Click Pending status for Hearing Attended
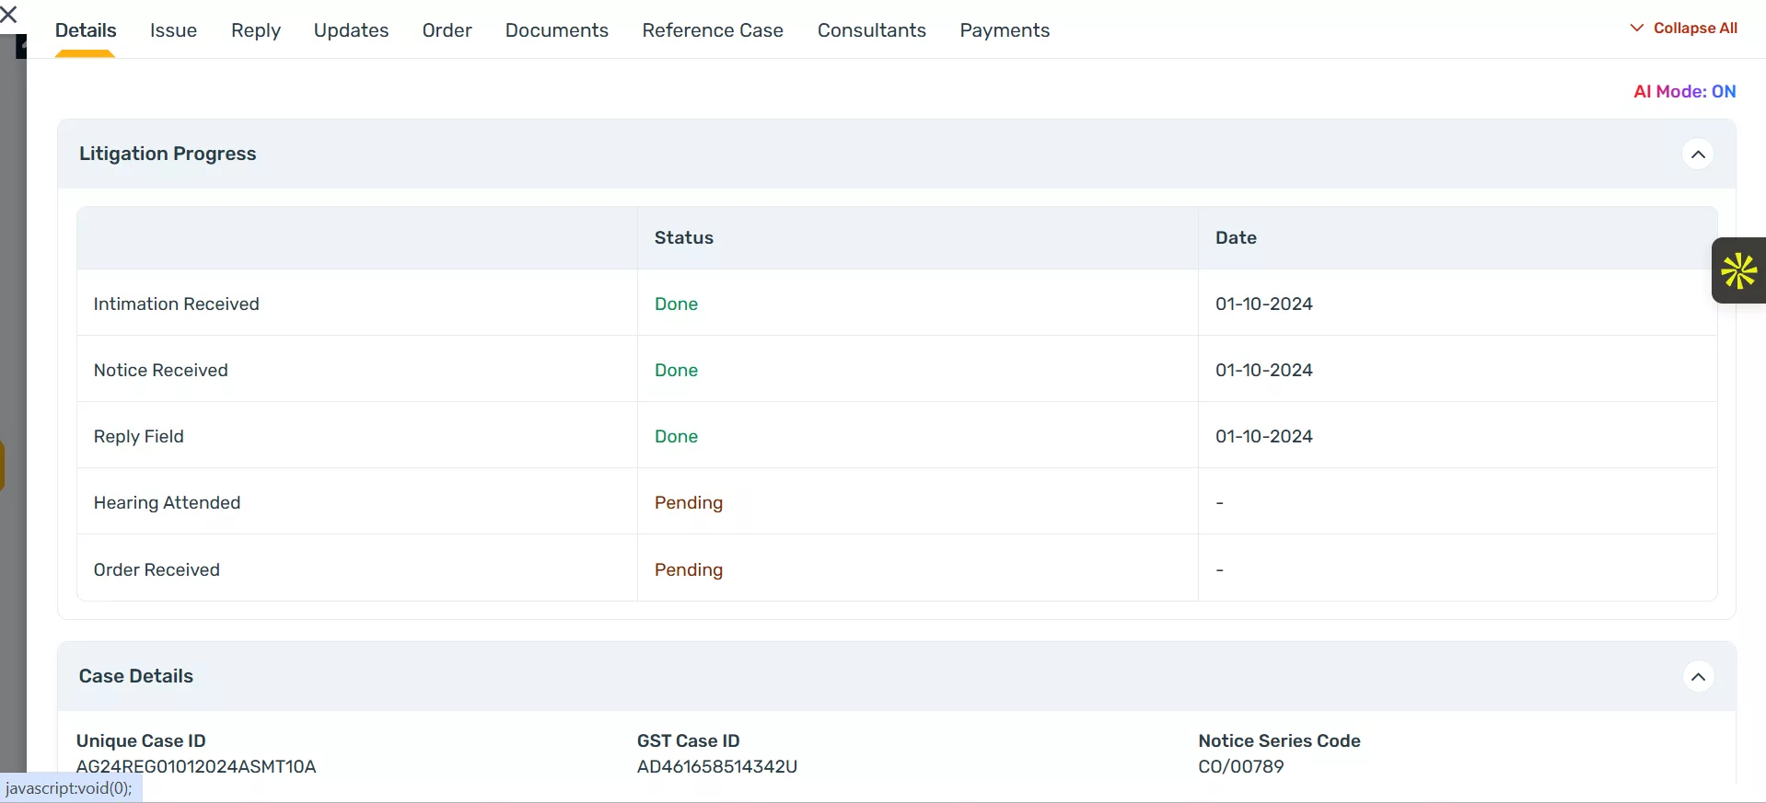 tap(688, 503)
